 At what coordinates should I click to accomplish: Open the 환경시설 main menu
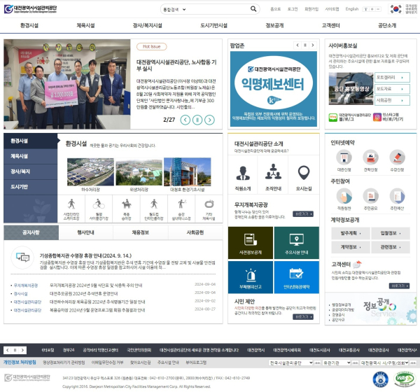coord(29,25)
